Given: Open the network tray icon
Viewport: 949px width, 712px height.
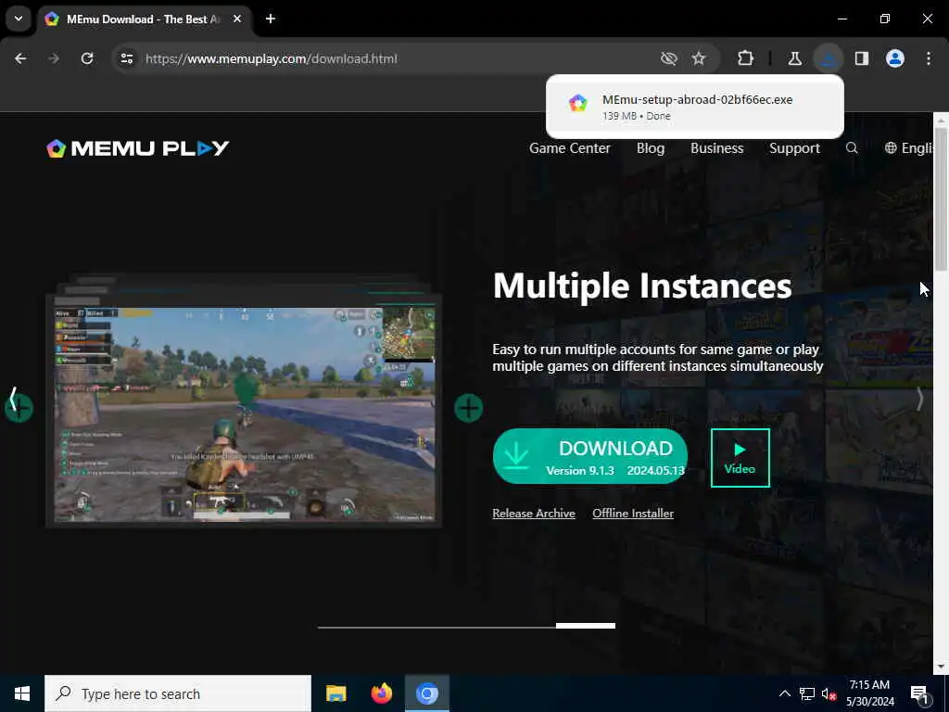Looking at the screenshot, I should click(807, 693).
